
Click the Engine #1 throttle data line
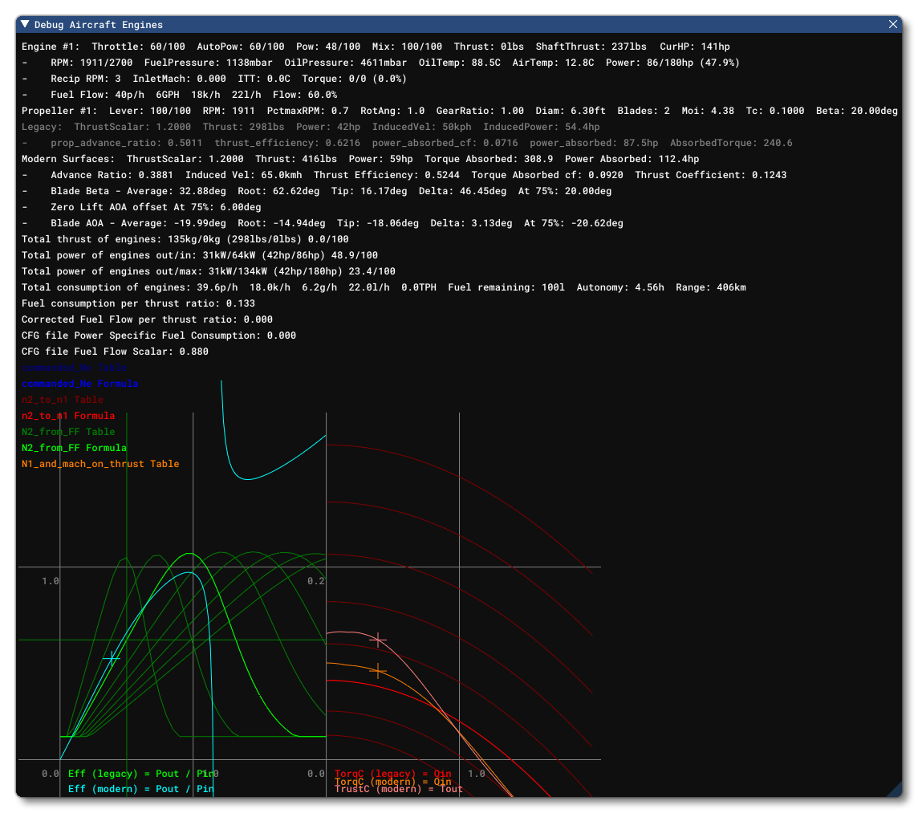tap(376, 47)
